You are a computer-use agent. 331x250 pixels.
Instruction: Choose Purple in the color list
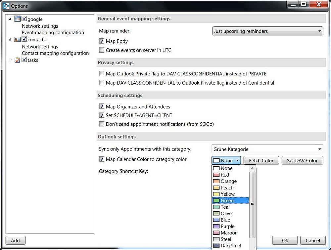point(230,227)
